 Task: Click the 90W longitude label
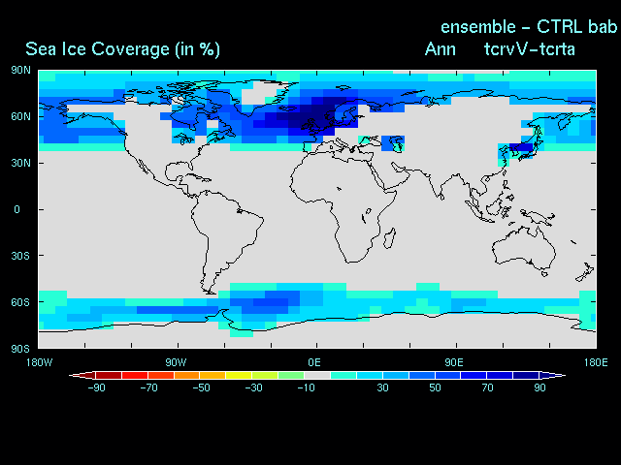pos(177,362)
